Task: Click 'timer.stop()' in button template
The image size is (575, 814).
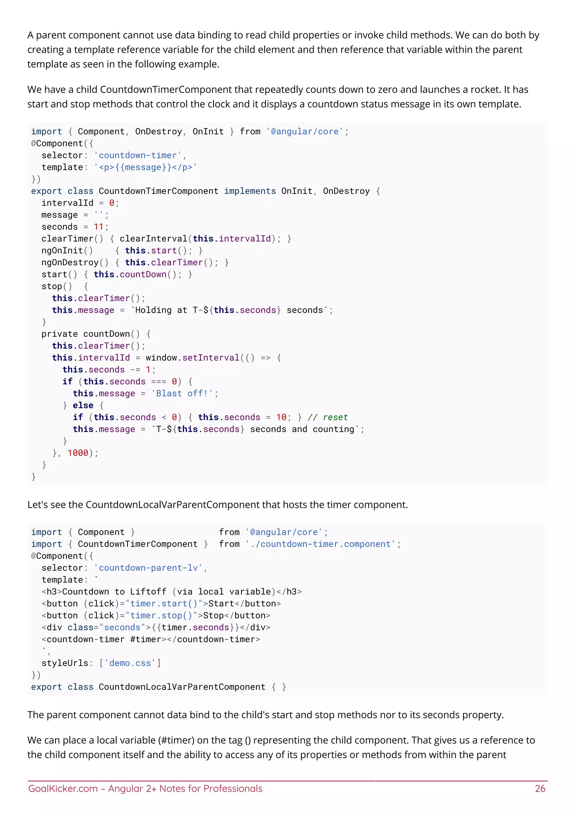Action: [161, 616]
